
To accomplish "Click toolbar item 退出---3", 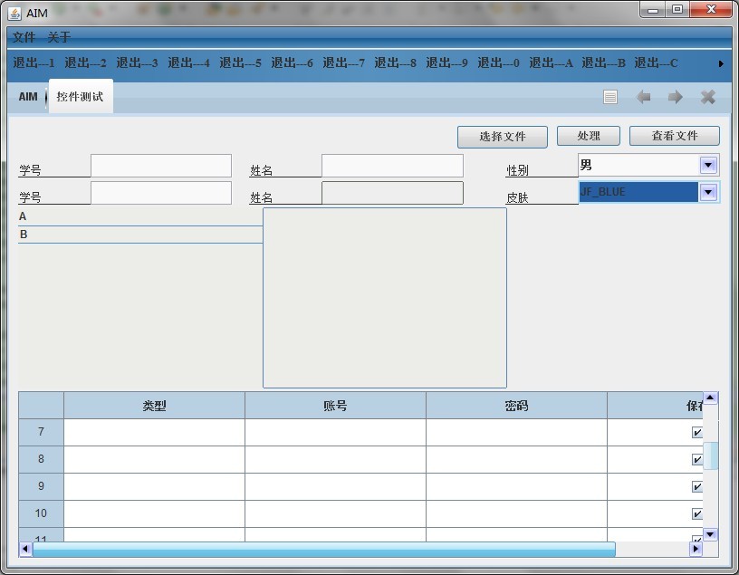I will click(x=137, y=62).
